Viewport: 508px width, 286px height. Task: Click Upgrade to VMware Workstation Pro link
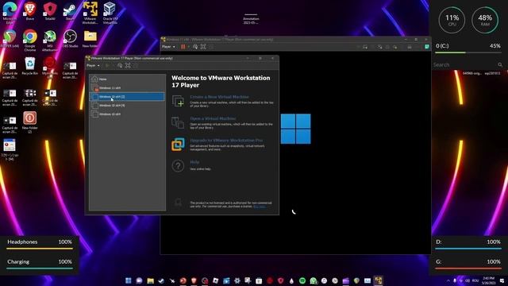click(x=226, y=140)
